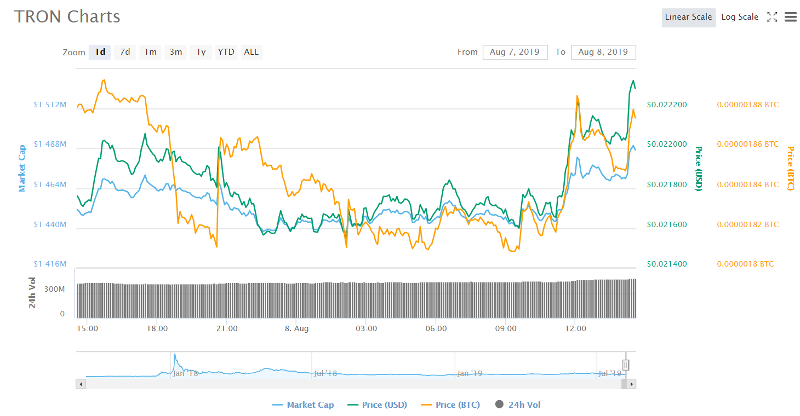Select the 7d zoom range
This screenshot has width=800, height=416.
click(125, 52)
